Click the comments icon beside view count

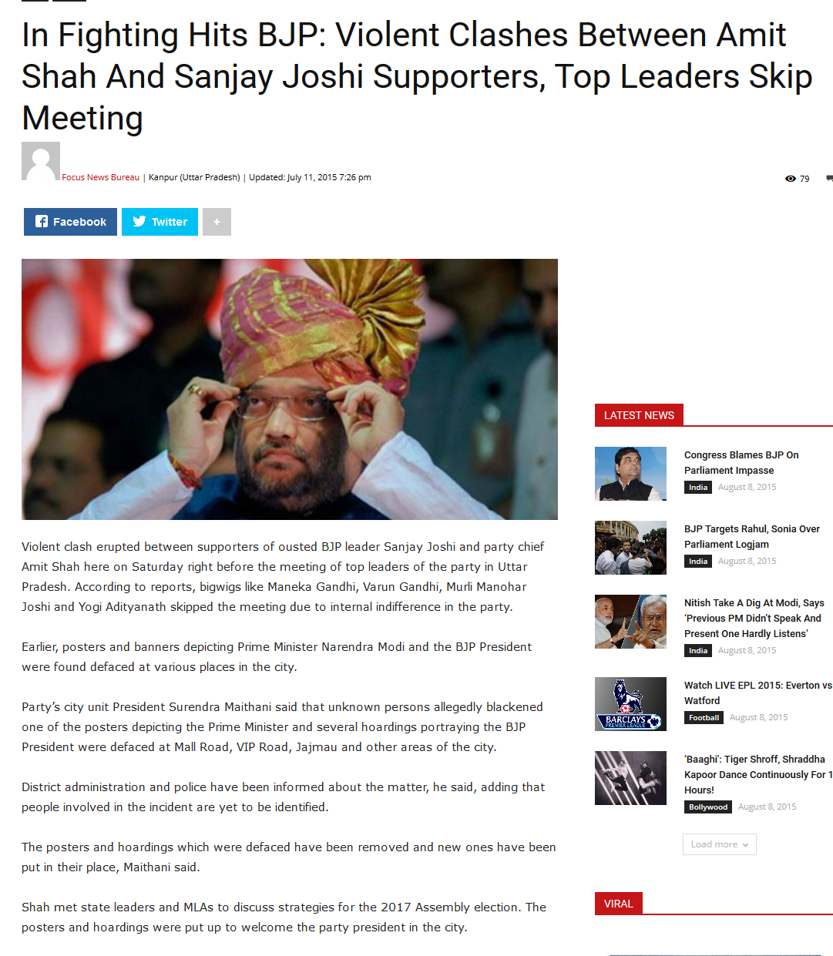coord(829,179)
